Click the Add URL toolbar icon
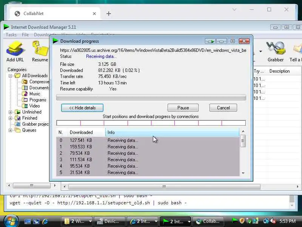The width and height of the screenshot is (302, 227). click(15, 49)
